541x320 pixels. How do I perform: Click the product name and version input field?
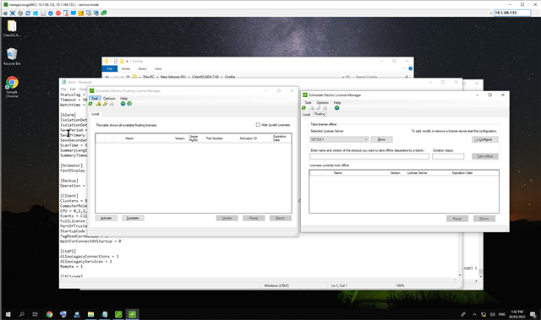coord(369,156)
